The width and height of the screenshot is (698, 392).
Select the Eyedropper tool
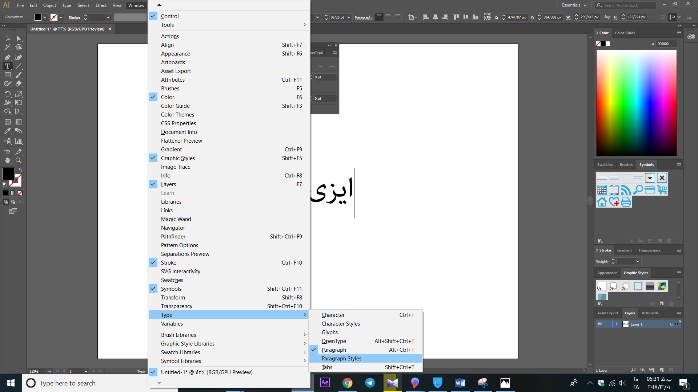click(x=7, y=131)
